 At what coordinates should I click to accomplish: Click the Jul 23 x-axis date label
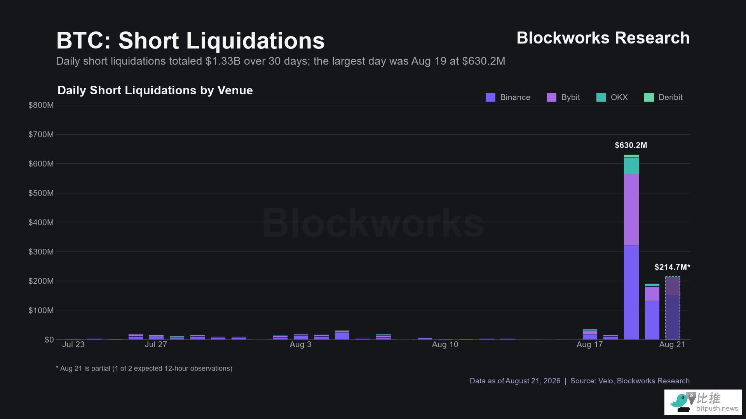pyautogui.click(x=73, y=345)
